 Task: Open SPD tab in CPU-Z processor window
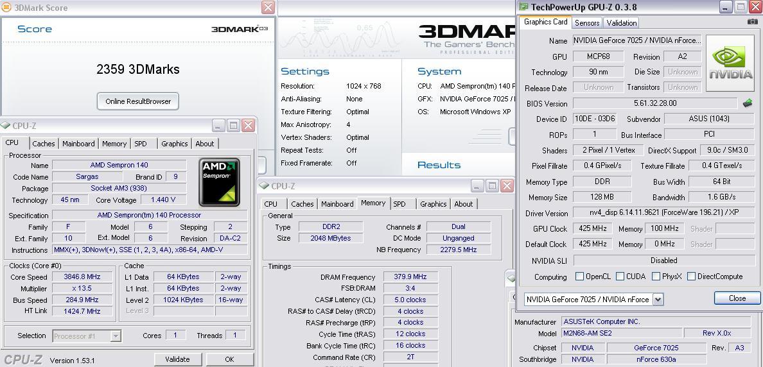141,143
